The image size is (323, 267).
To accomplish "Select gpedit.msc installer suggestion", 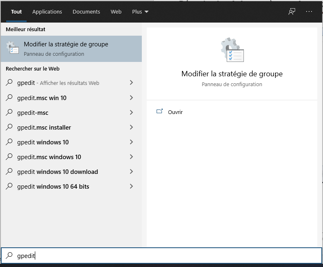I will pos(71,128).
